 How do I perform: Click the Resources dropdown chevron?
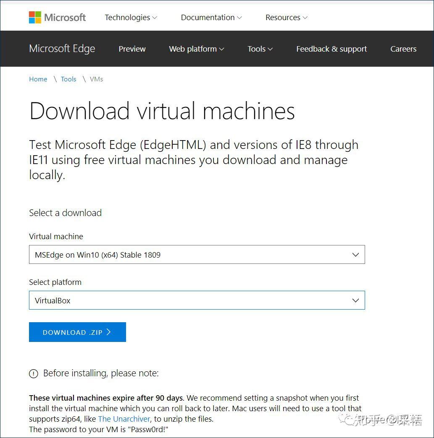coord(305,18)
